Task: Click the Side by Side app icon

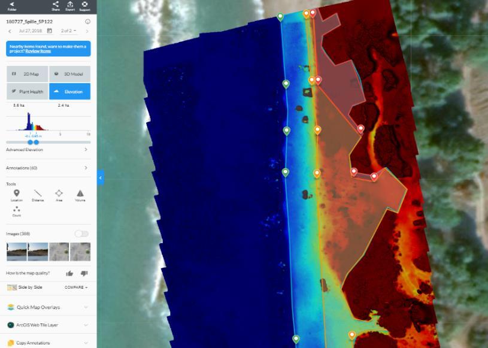Action: pyautogui.click(x=12, y=288)
